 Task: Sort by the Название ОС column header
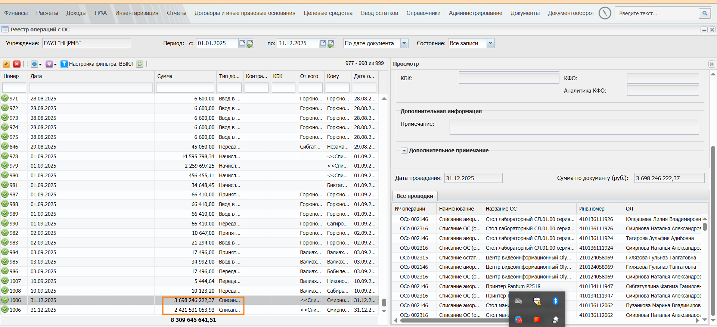pyautogui.click(x=530, y=209)
